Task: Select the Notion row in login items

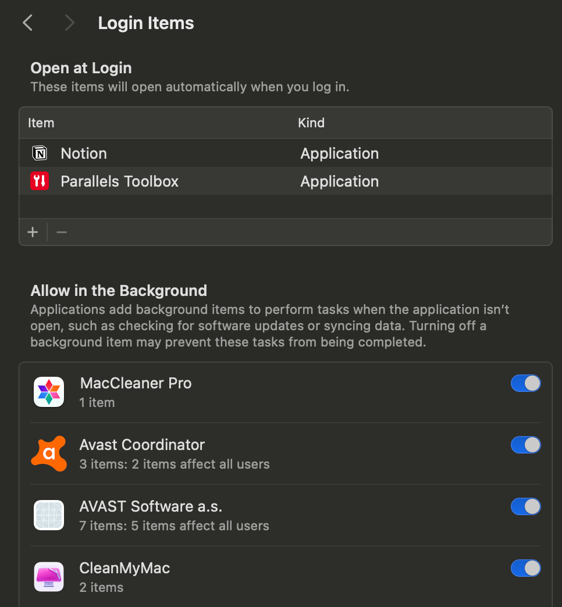Action: point(175,153)
